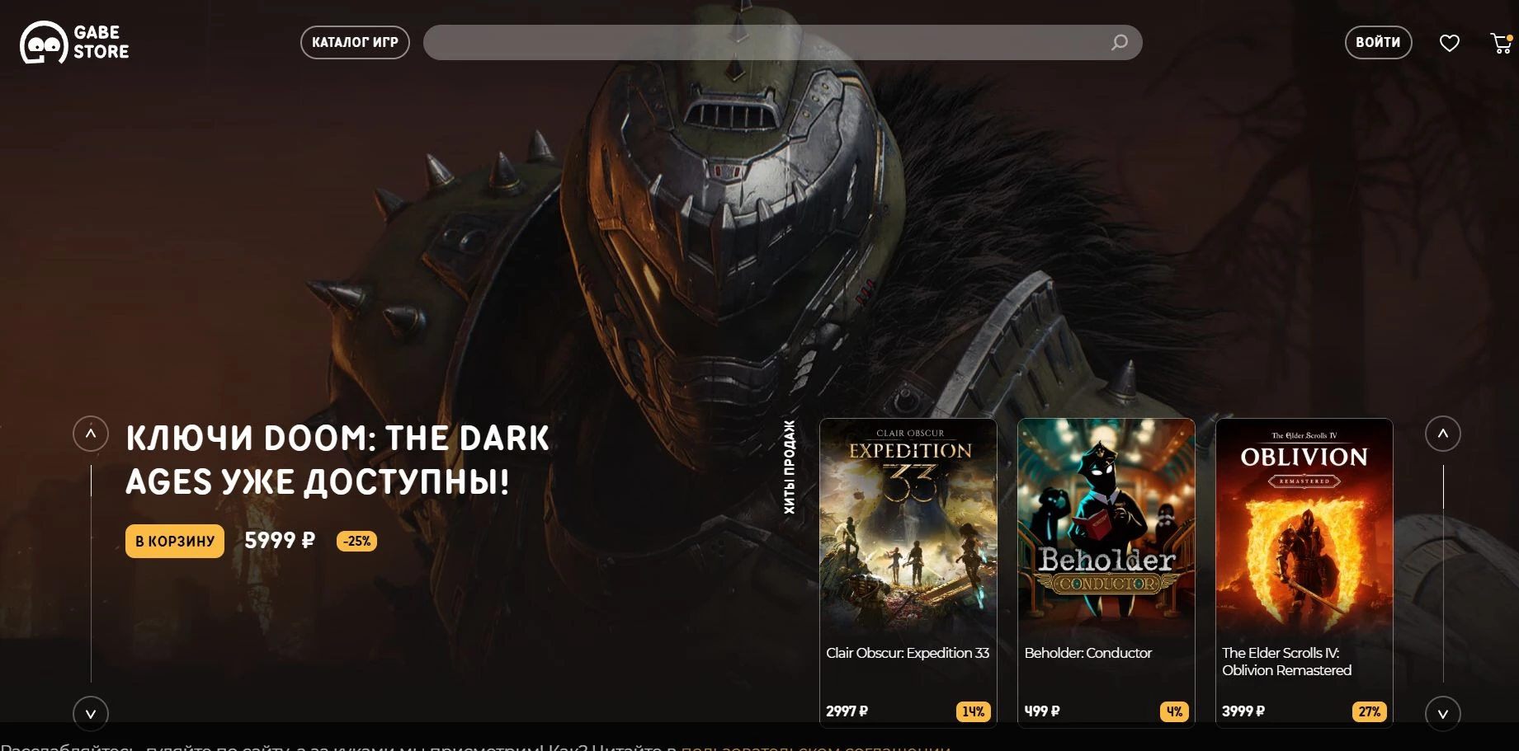The image size is (1519, 751).
Task: Open Oblivion Remastered game cover
Action: pos(1304,528)
